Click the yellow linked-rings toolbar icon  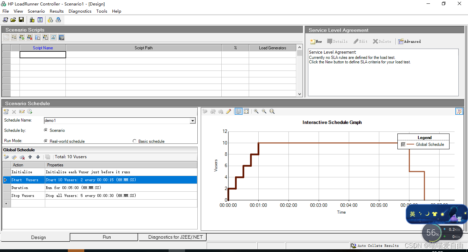(50, 20)
